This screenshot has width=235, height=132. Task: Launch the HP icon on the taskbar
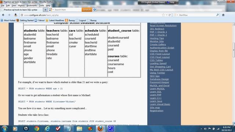click(26, 129)
